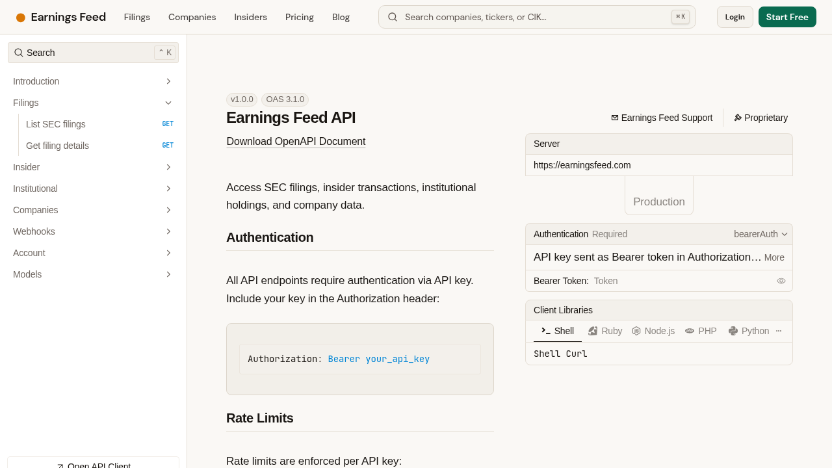Switch to the PHP client tab
Image resolution: width=832 pixels, height=468 pixels.
[x=701, y=331]
